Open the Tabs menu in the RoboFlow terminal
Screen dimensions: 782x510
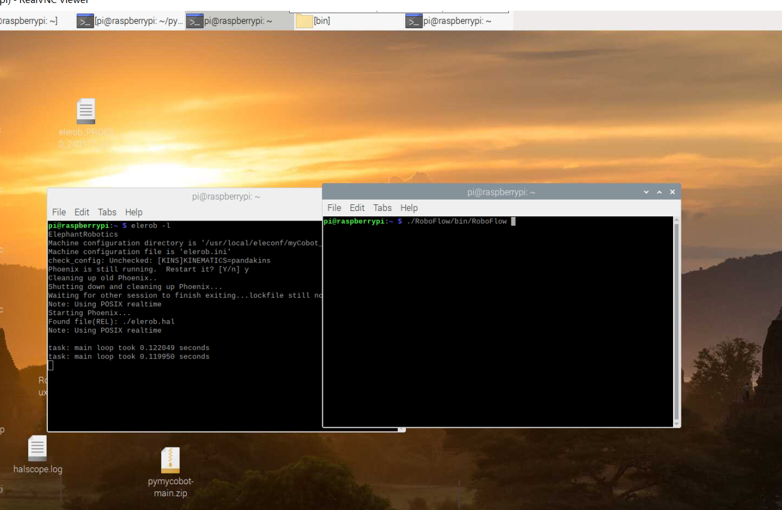[x=382, y=208]
